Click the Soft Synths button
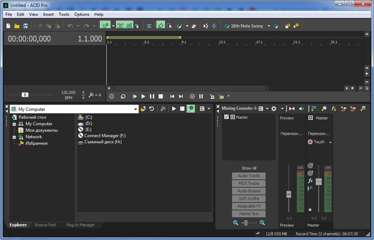 248,199
